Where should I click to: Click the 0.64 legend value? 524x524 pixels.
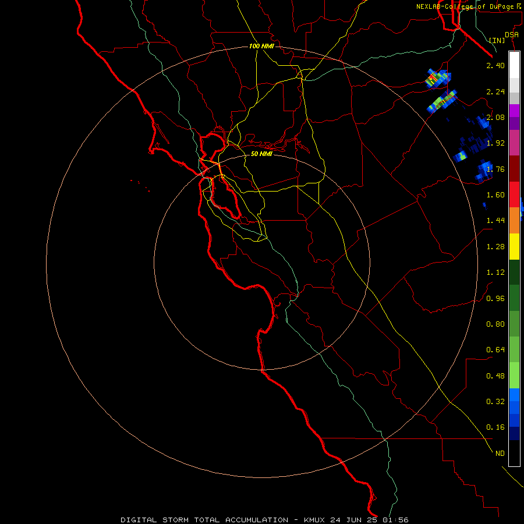point(495,350)
